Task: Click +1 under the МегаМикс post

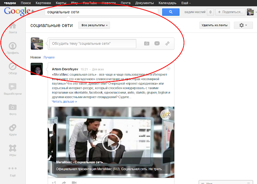Action: tap(54, 182)
